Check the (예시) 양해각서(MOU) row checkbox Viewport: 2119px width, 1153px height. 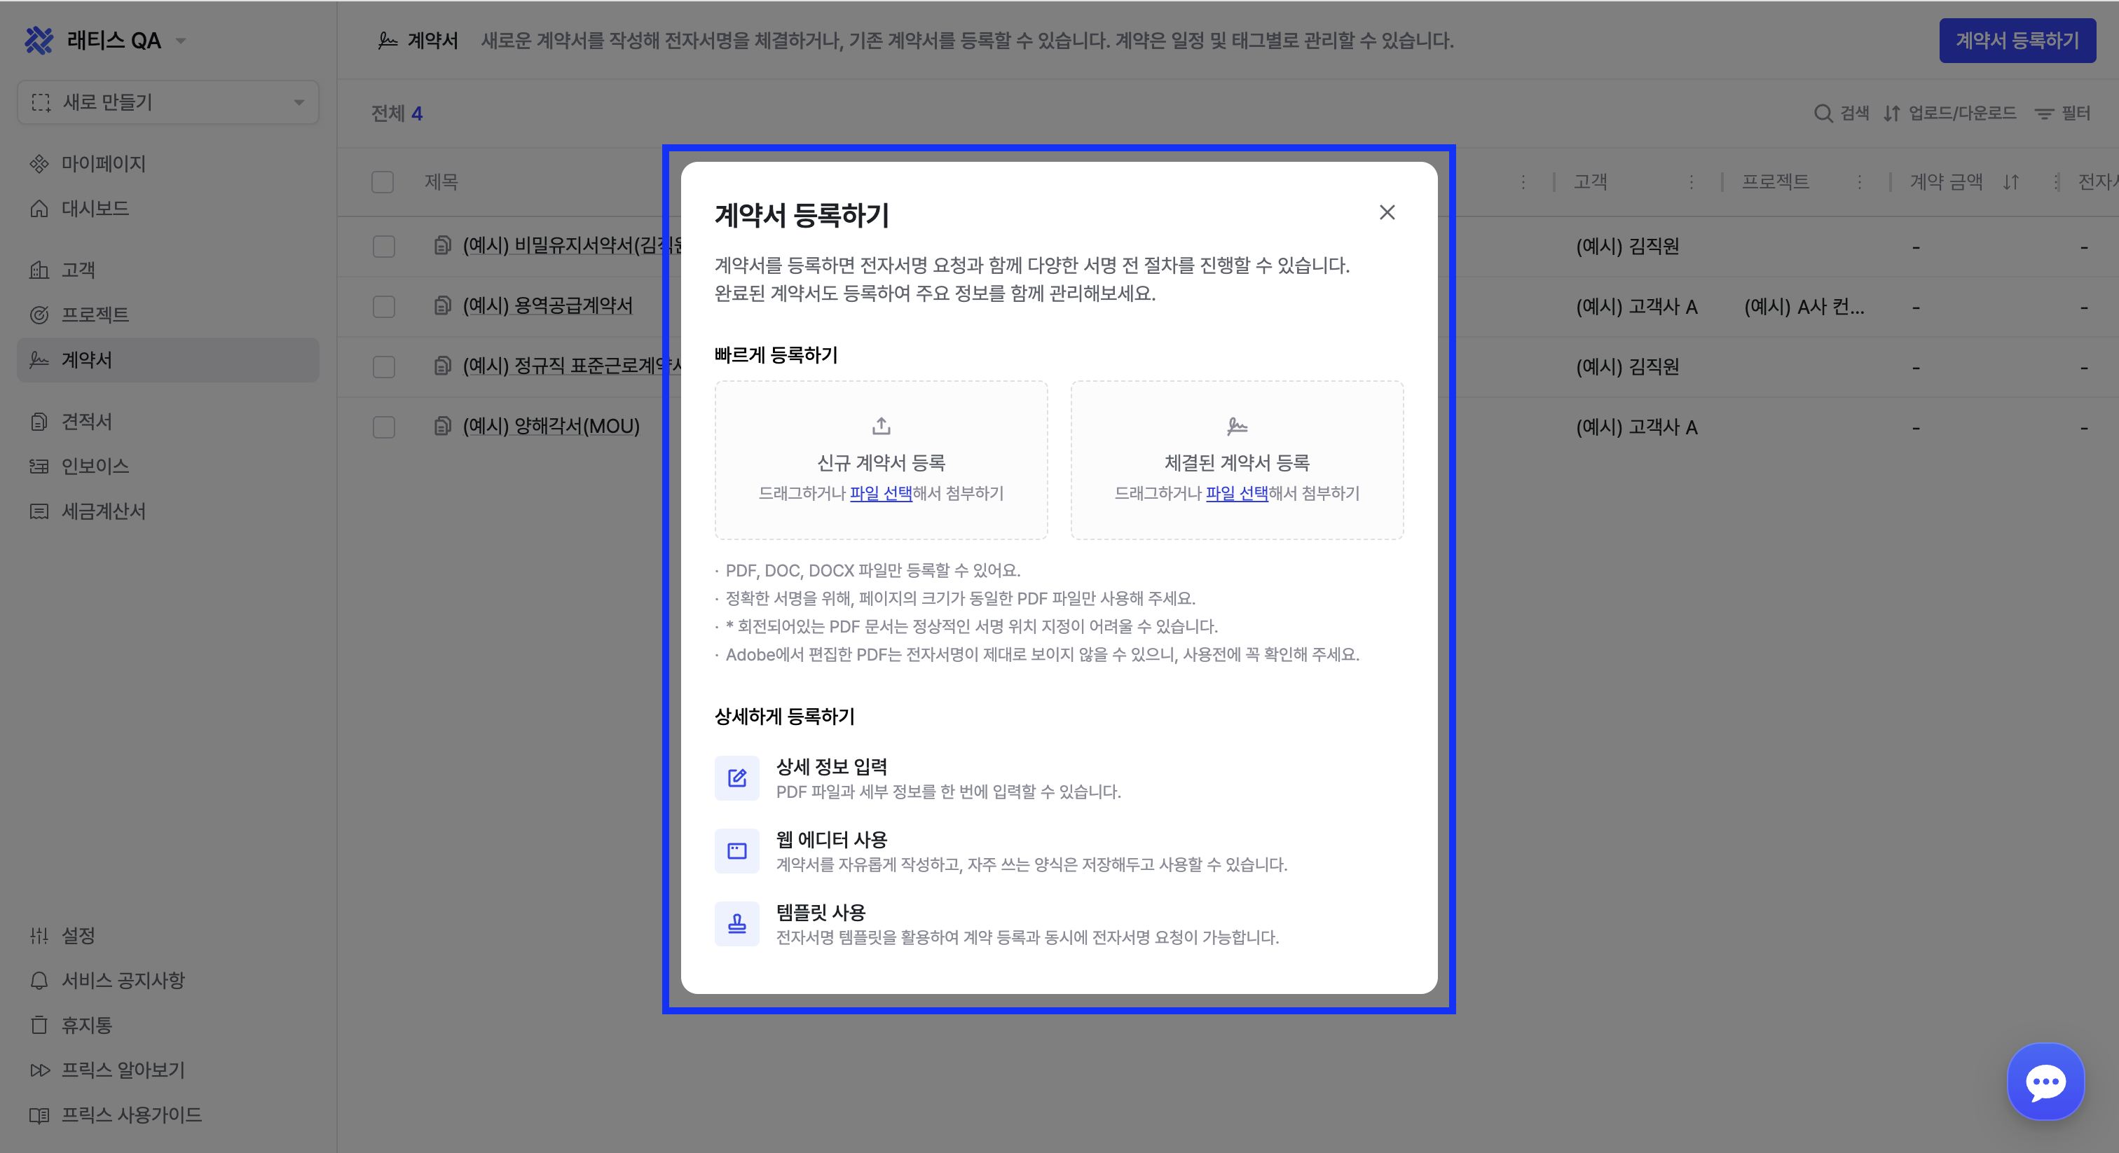coord(383,427)
